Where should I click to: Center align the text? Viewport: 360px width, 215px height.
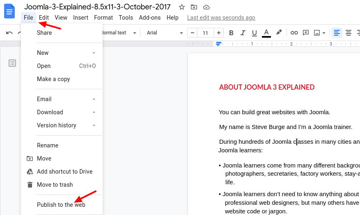[x=348, y=33]
